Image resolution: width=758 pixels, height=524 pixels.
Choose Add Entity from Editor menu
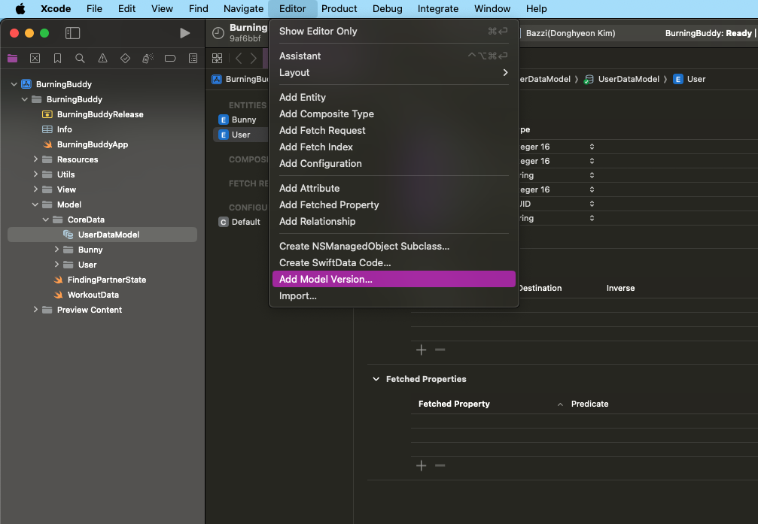point(394,97)
